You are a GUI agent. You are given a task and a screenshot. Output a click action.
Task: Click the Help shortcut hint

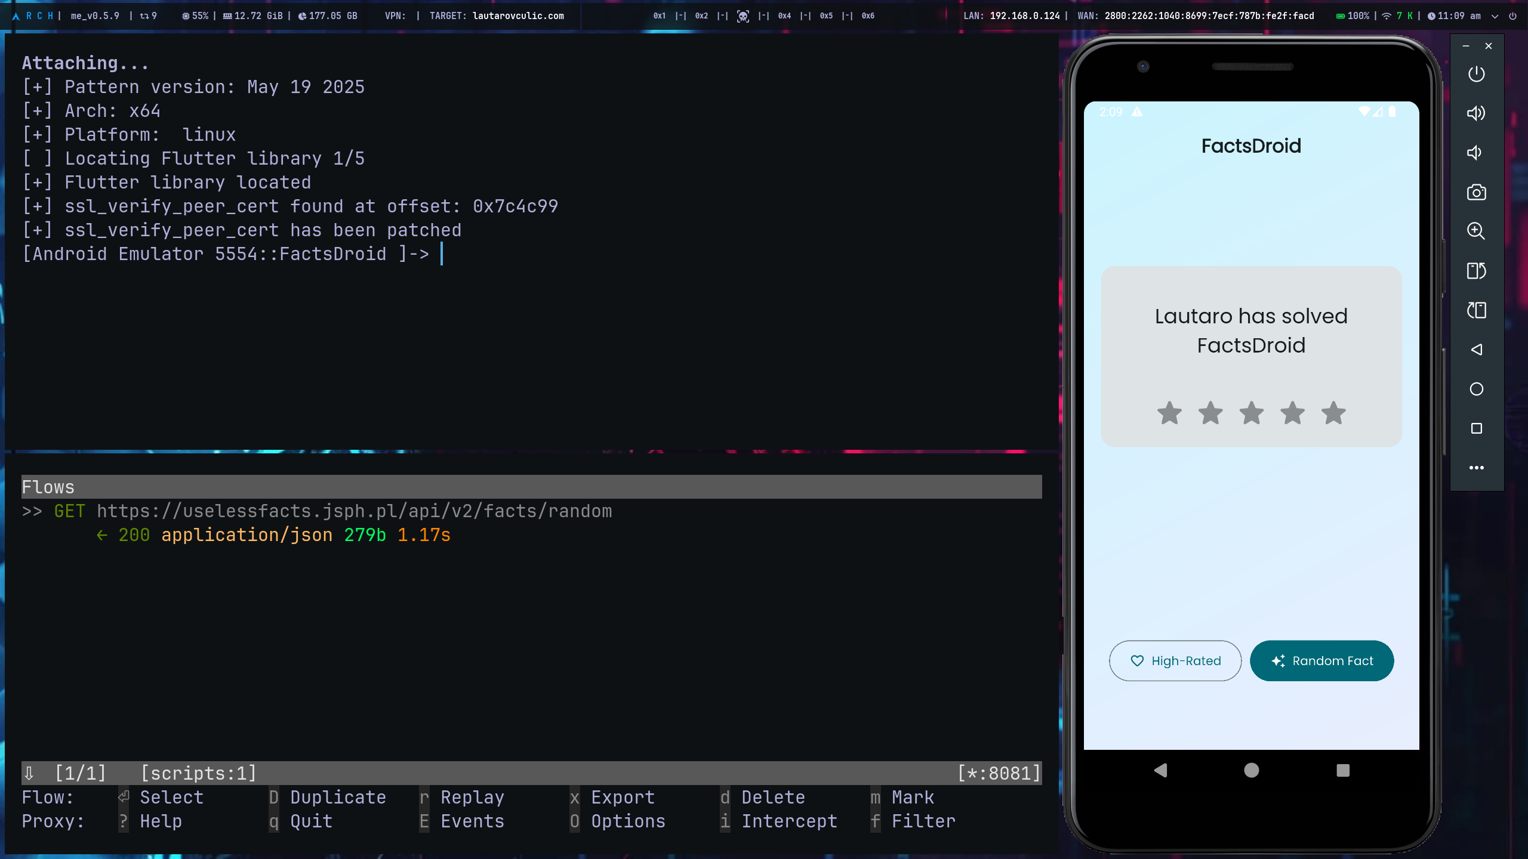150,821
